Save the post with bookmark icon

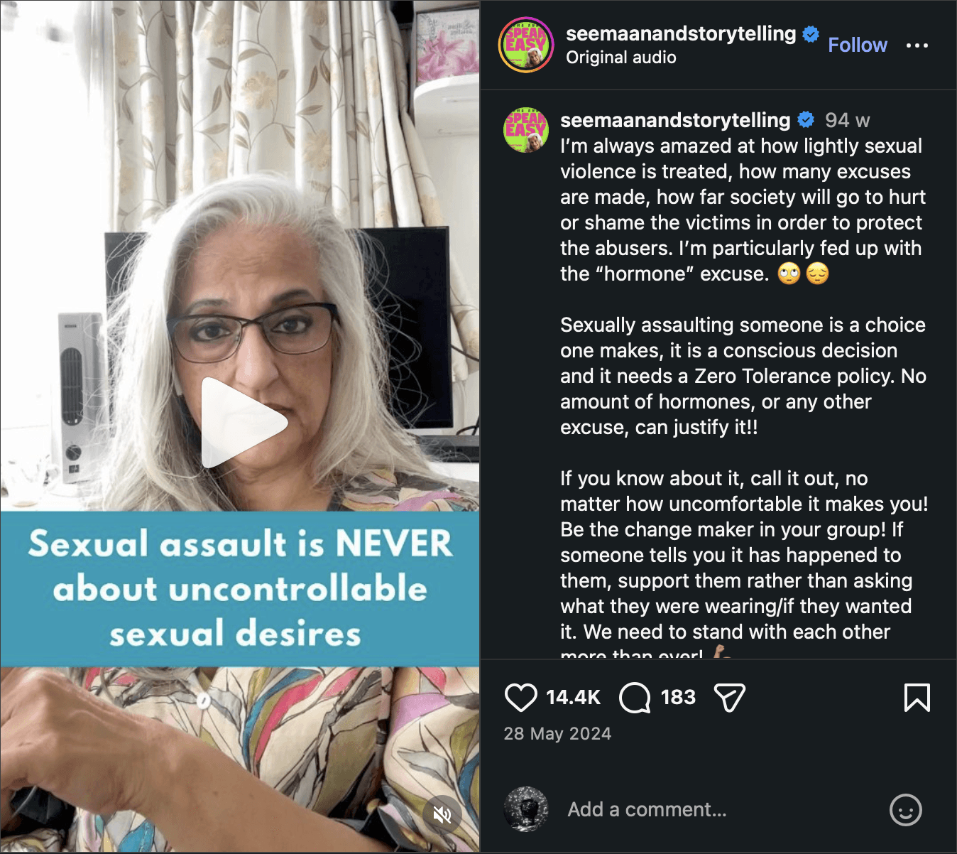coord(917,698)
